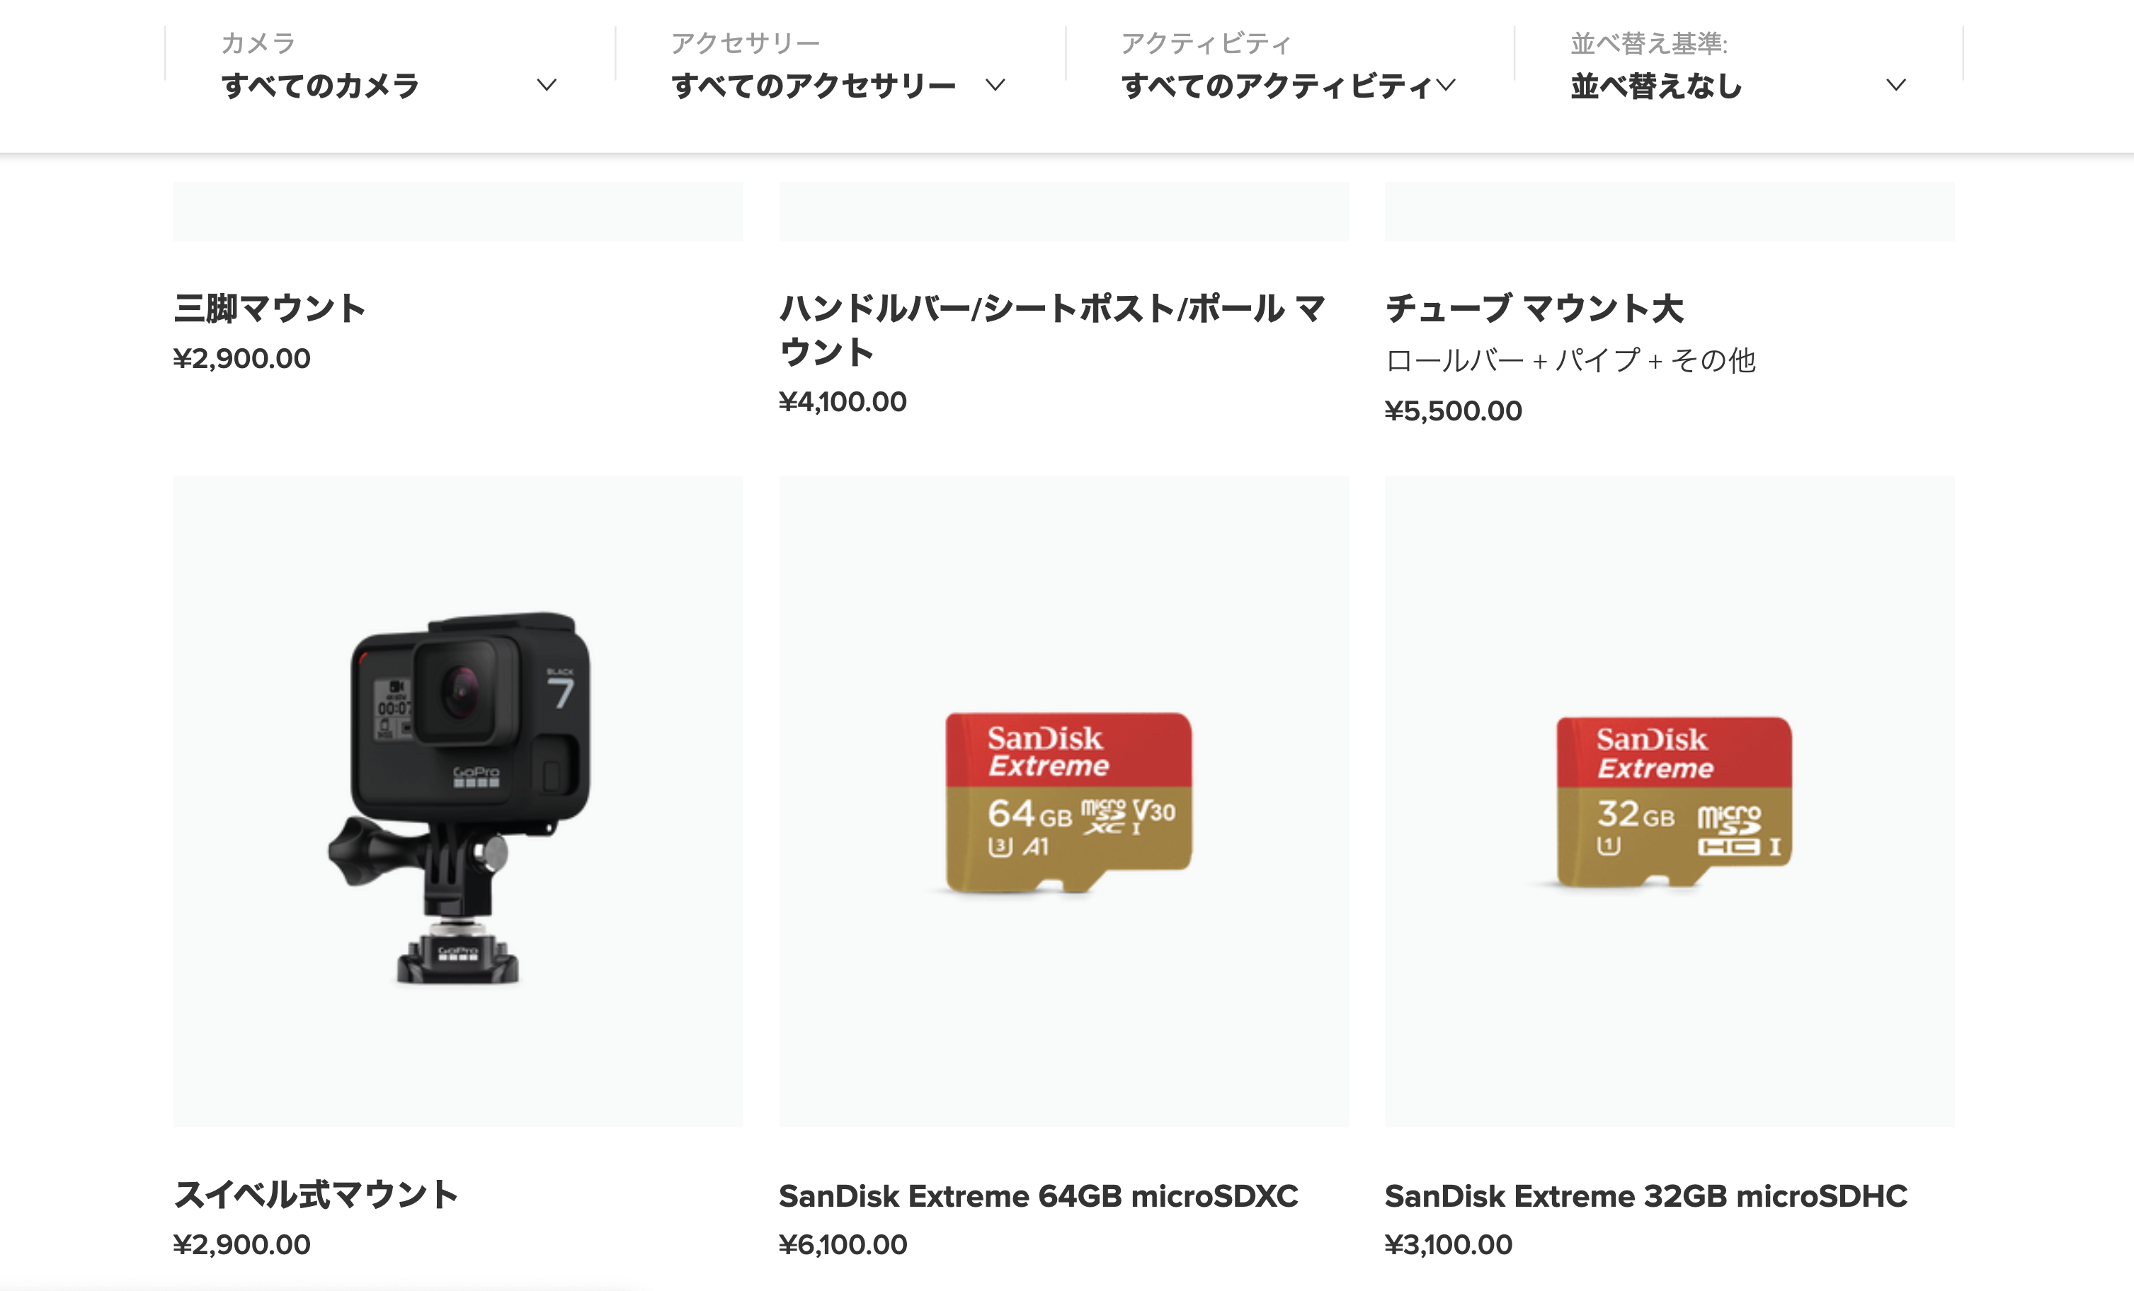Open the カメラ filter dropdown
Image resolution: width=2134 pixels, height=1291 pixels.
coord(389,65)
